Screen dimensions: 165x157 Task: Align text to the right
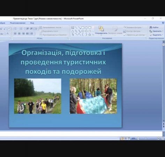click(x=23, y=34)
